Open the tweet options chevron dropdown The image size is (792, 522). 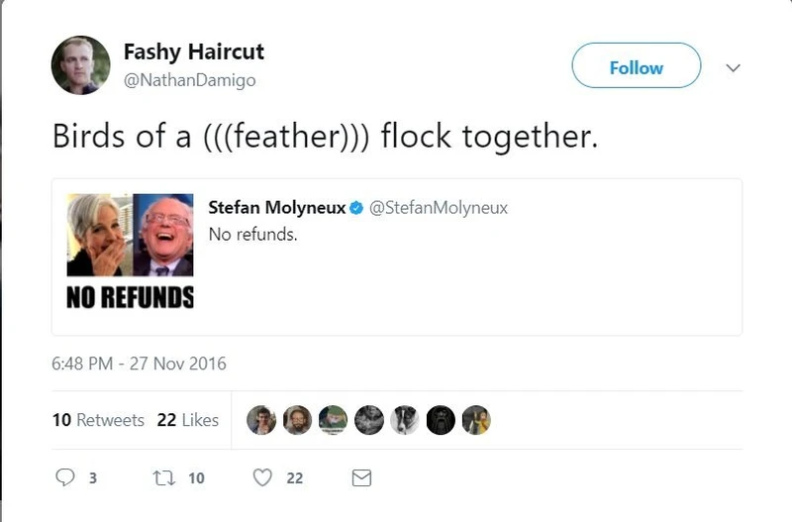pos(734,68)
